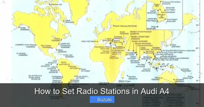Image resolution: width=204 pixels, height=107 pixels.
Task: Select the Mandapam station label
Action: [x=135, y=62]
